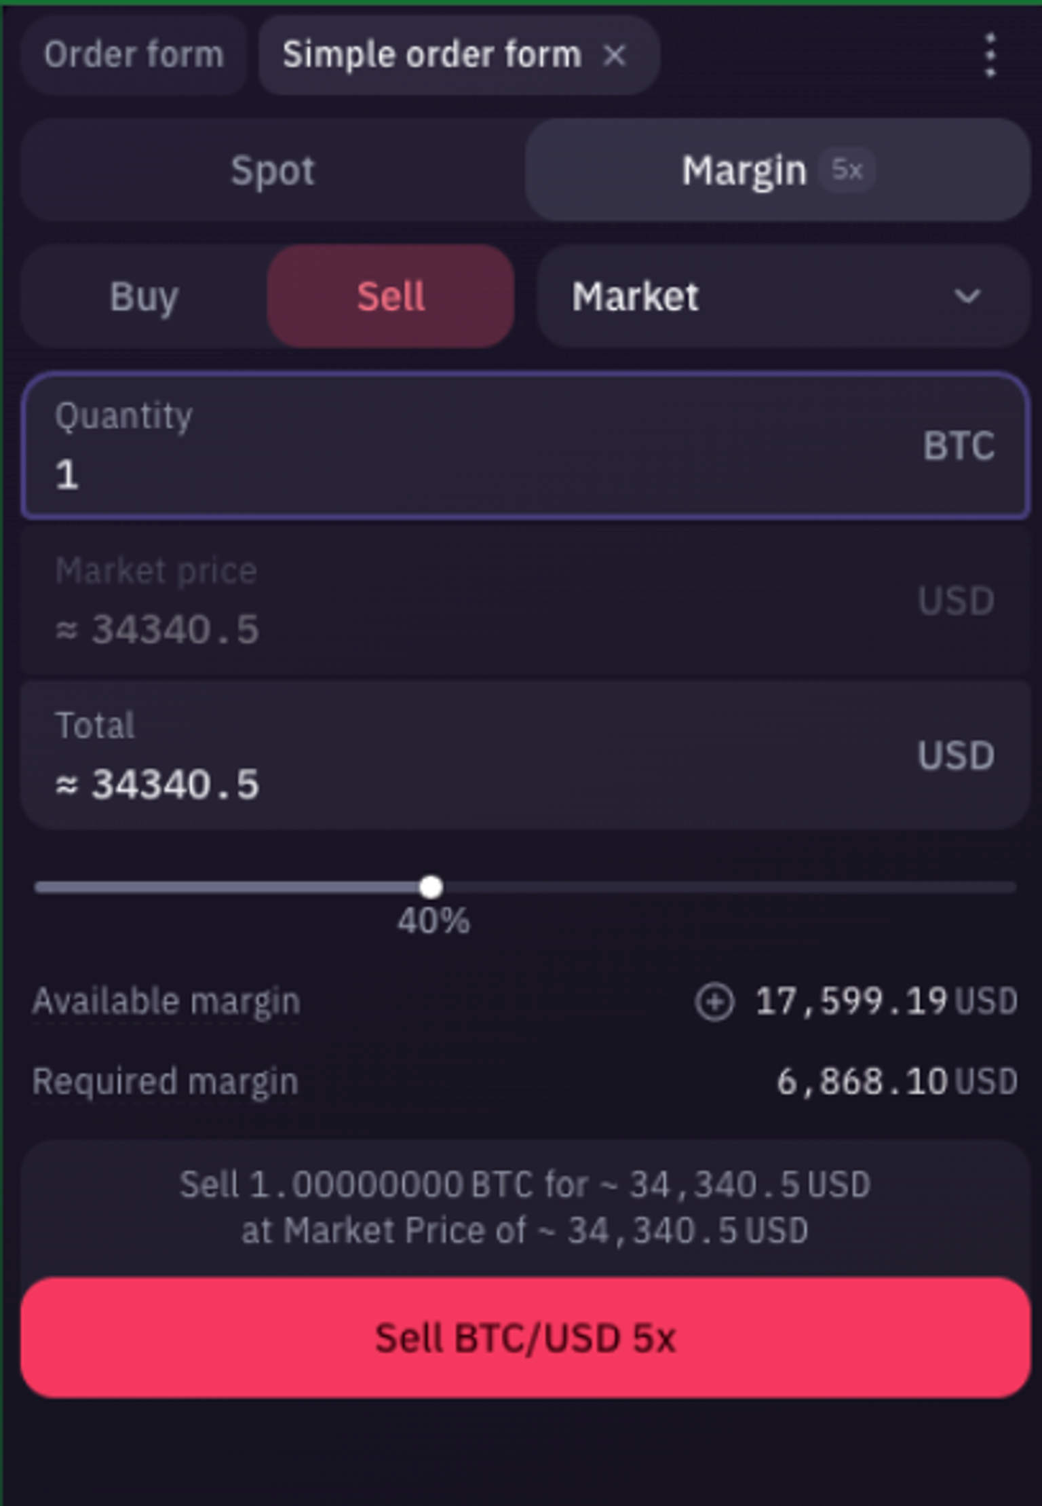Click the BTC currency unit label
Screen dimensions: 1042x1506
point(959,446)
